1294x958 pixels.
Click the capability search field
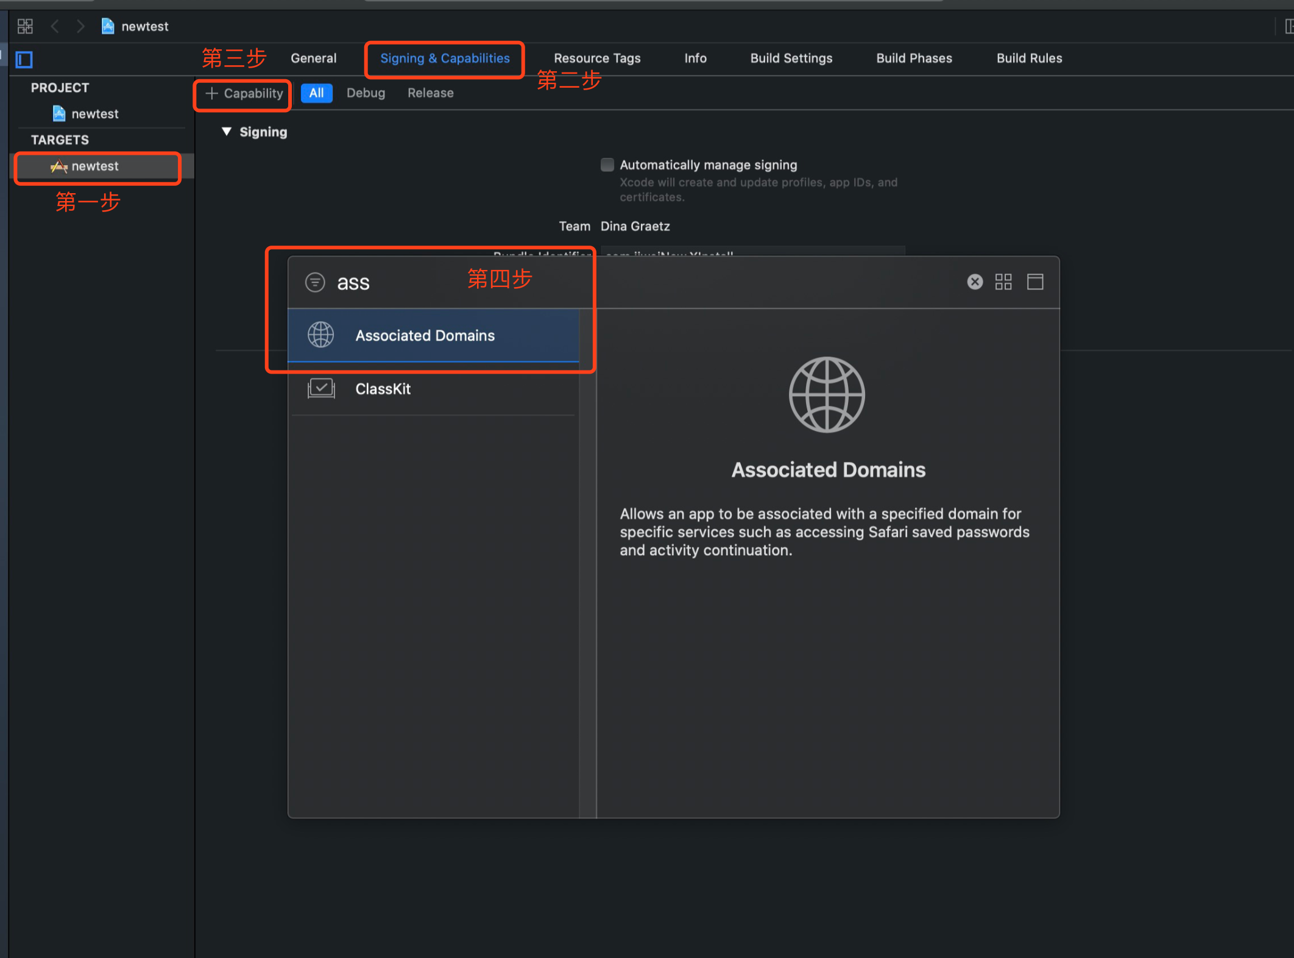coord(396,282)
